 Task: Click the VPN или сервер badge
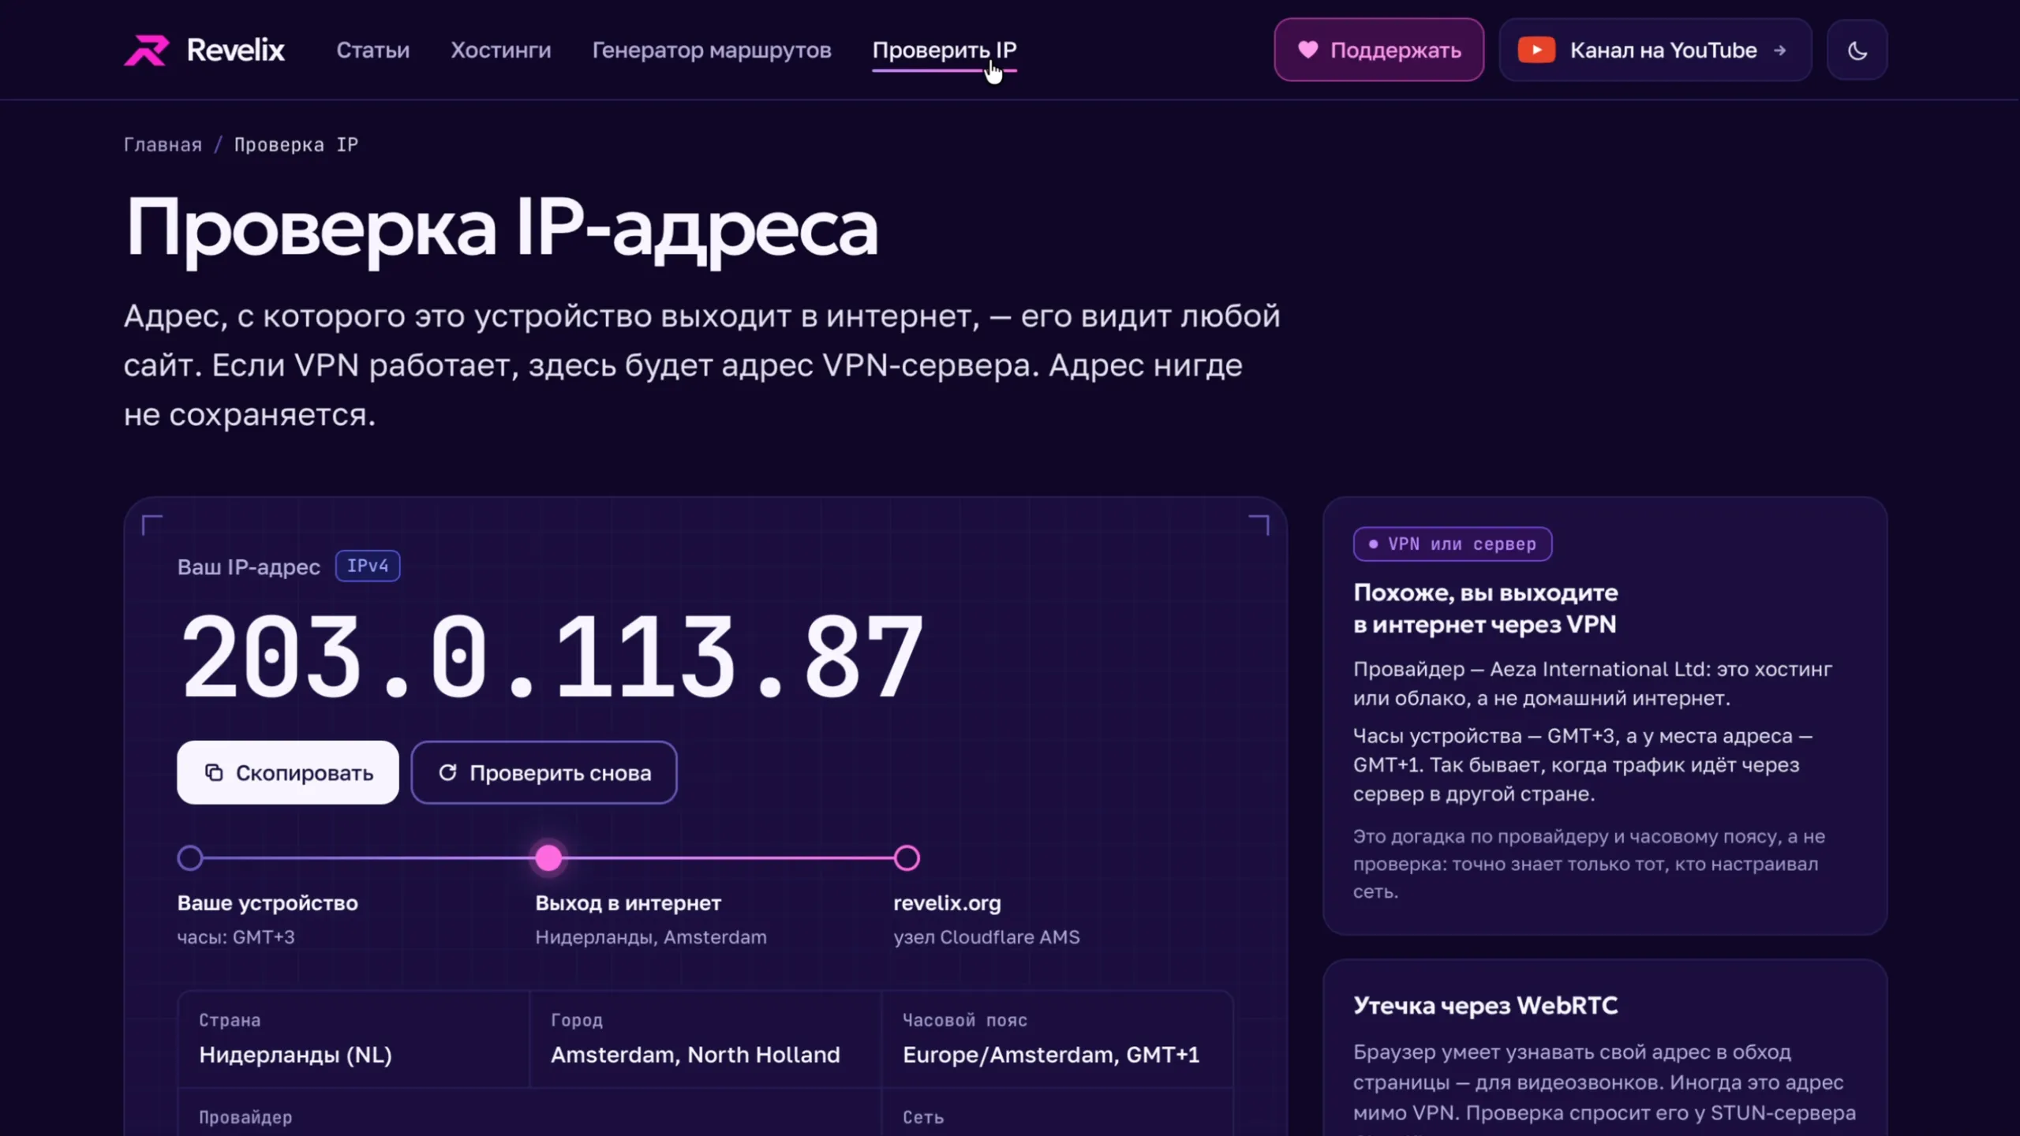pos(1452,544)
